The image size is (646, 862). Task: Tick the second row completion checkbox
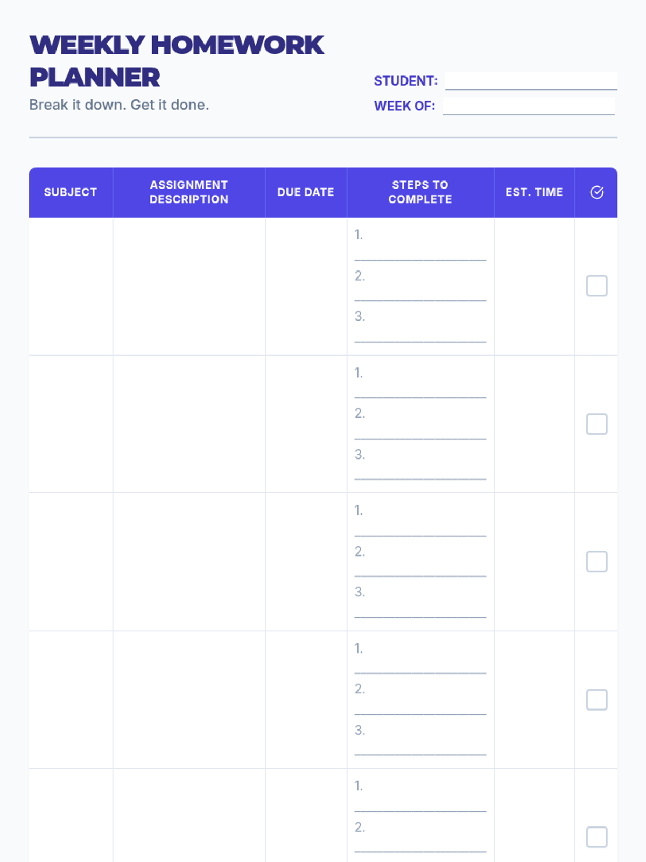tap(596, 424)
